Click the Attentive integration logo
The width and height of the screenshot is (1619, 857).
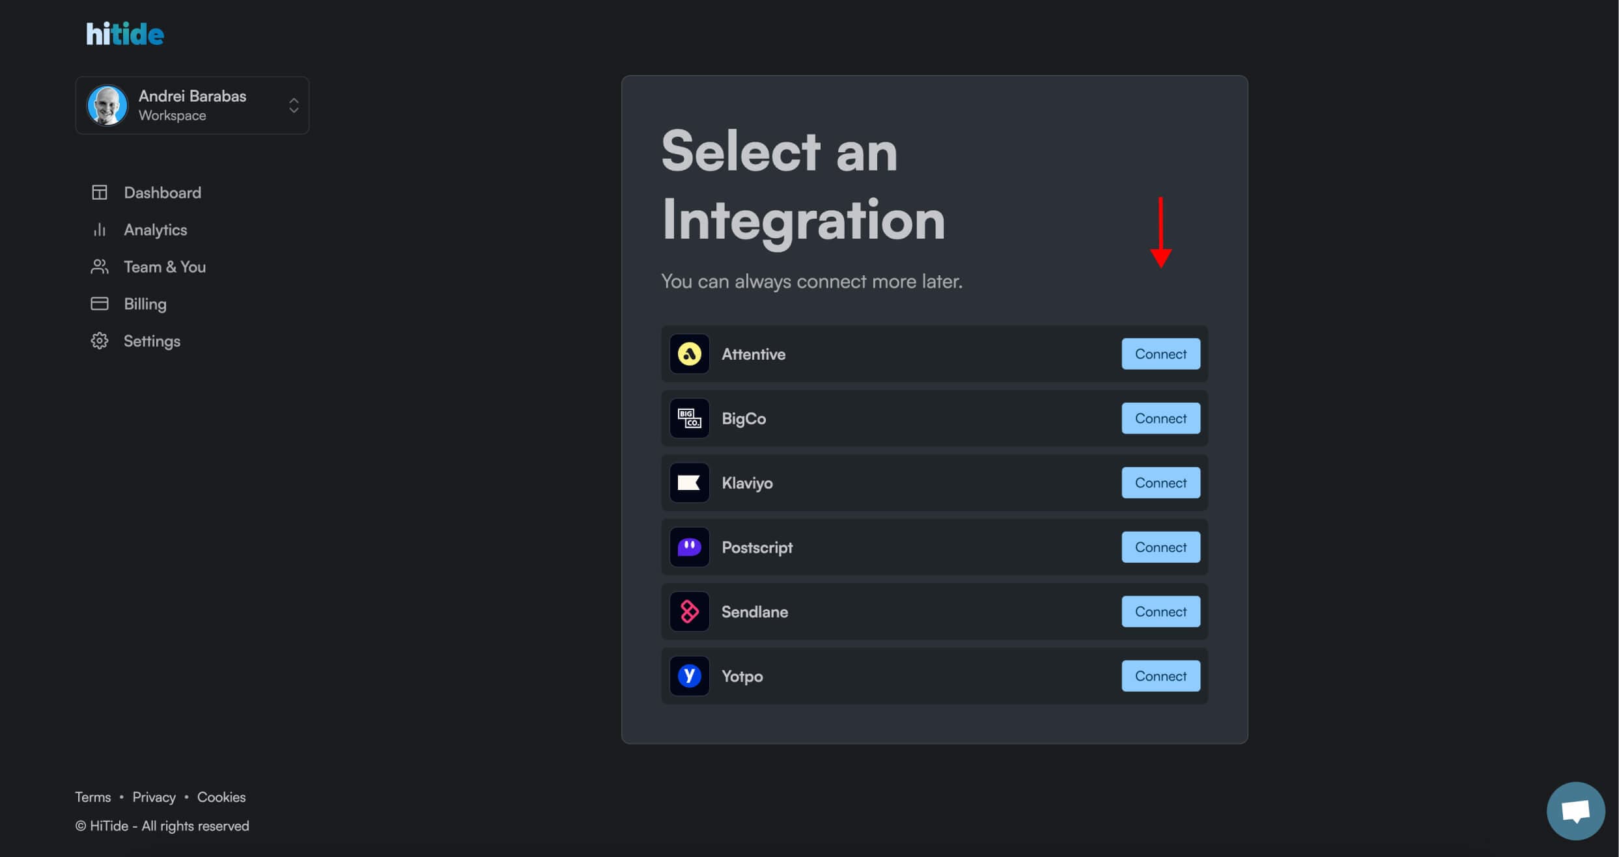coord(689,354)
